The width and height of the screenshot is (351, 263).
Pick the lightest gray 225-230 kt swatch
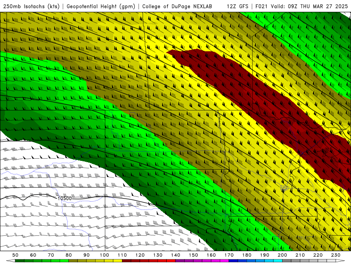pos(331,261)
